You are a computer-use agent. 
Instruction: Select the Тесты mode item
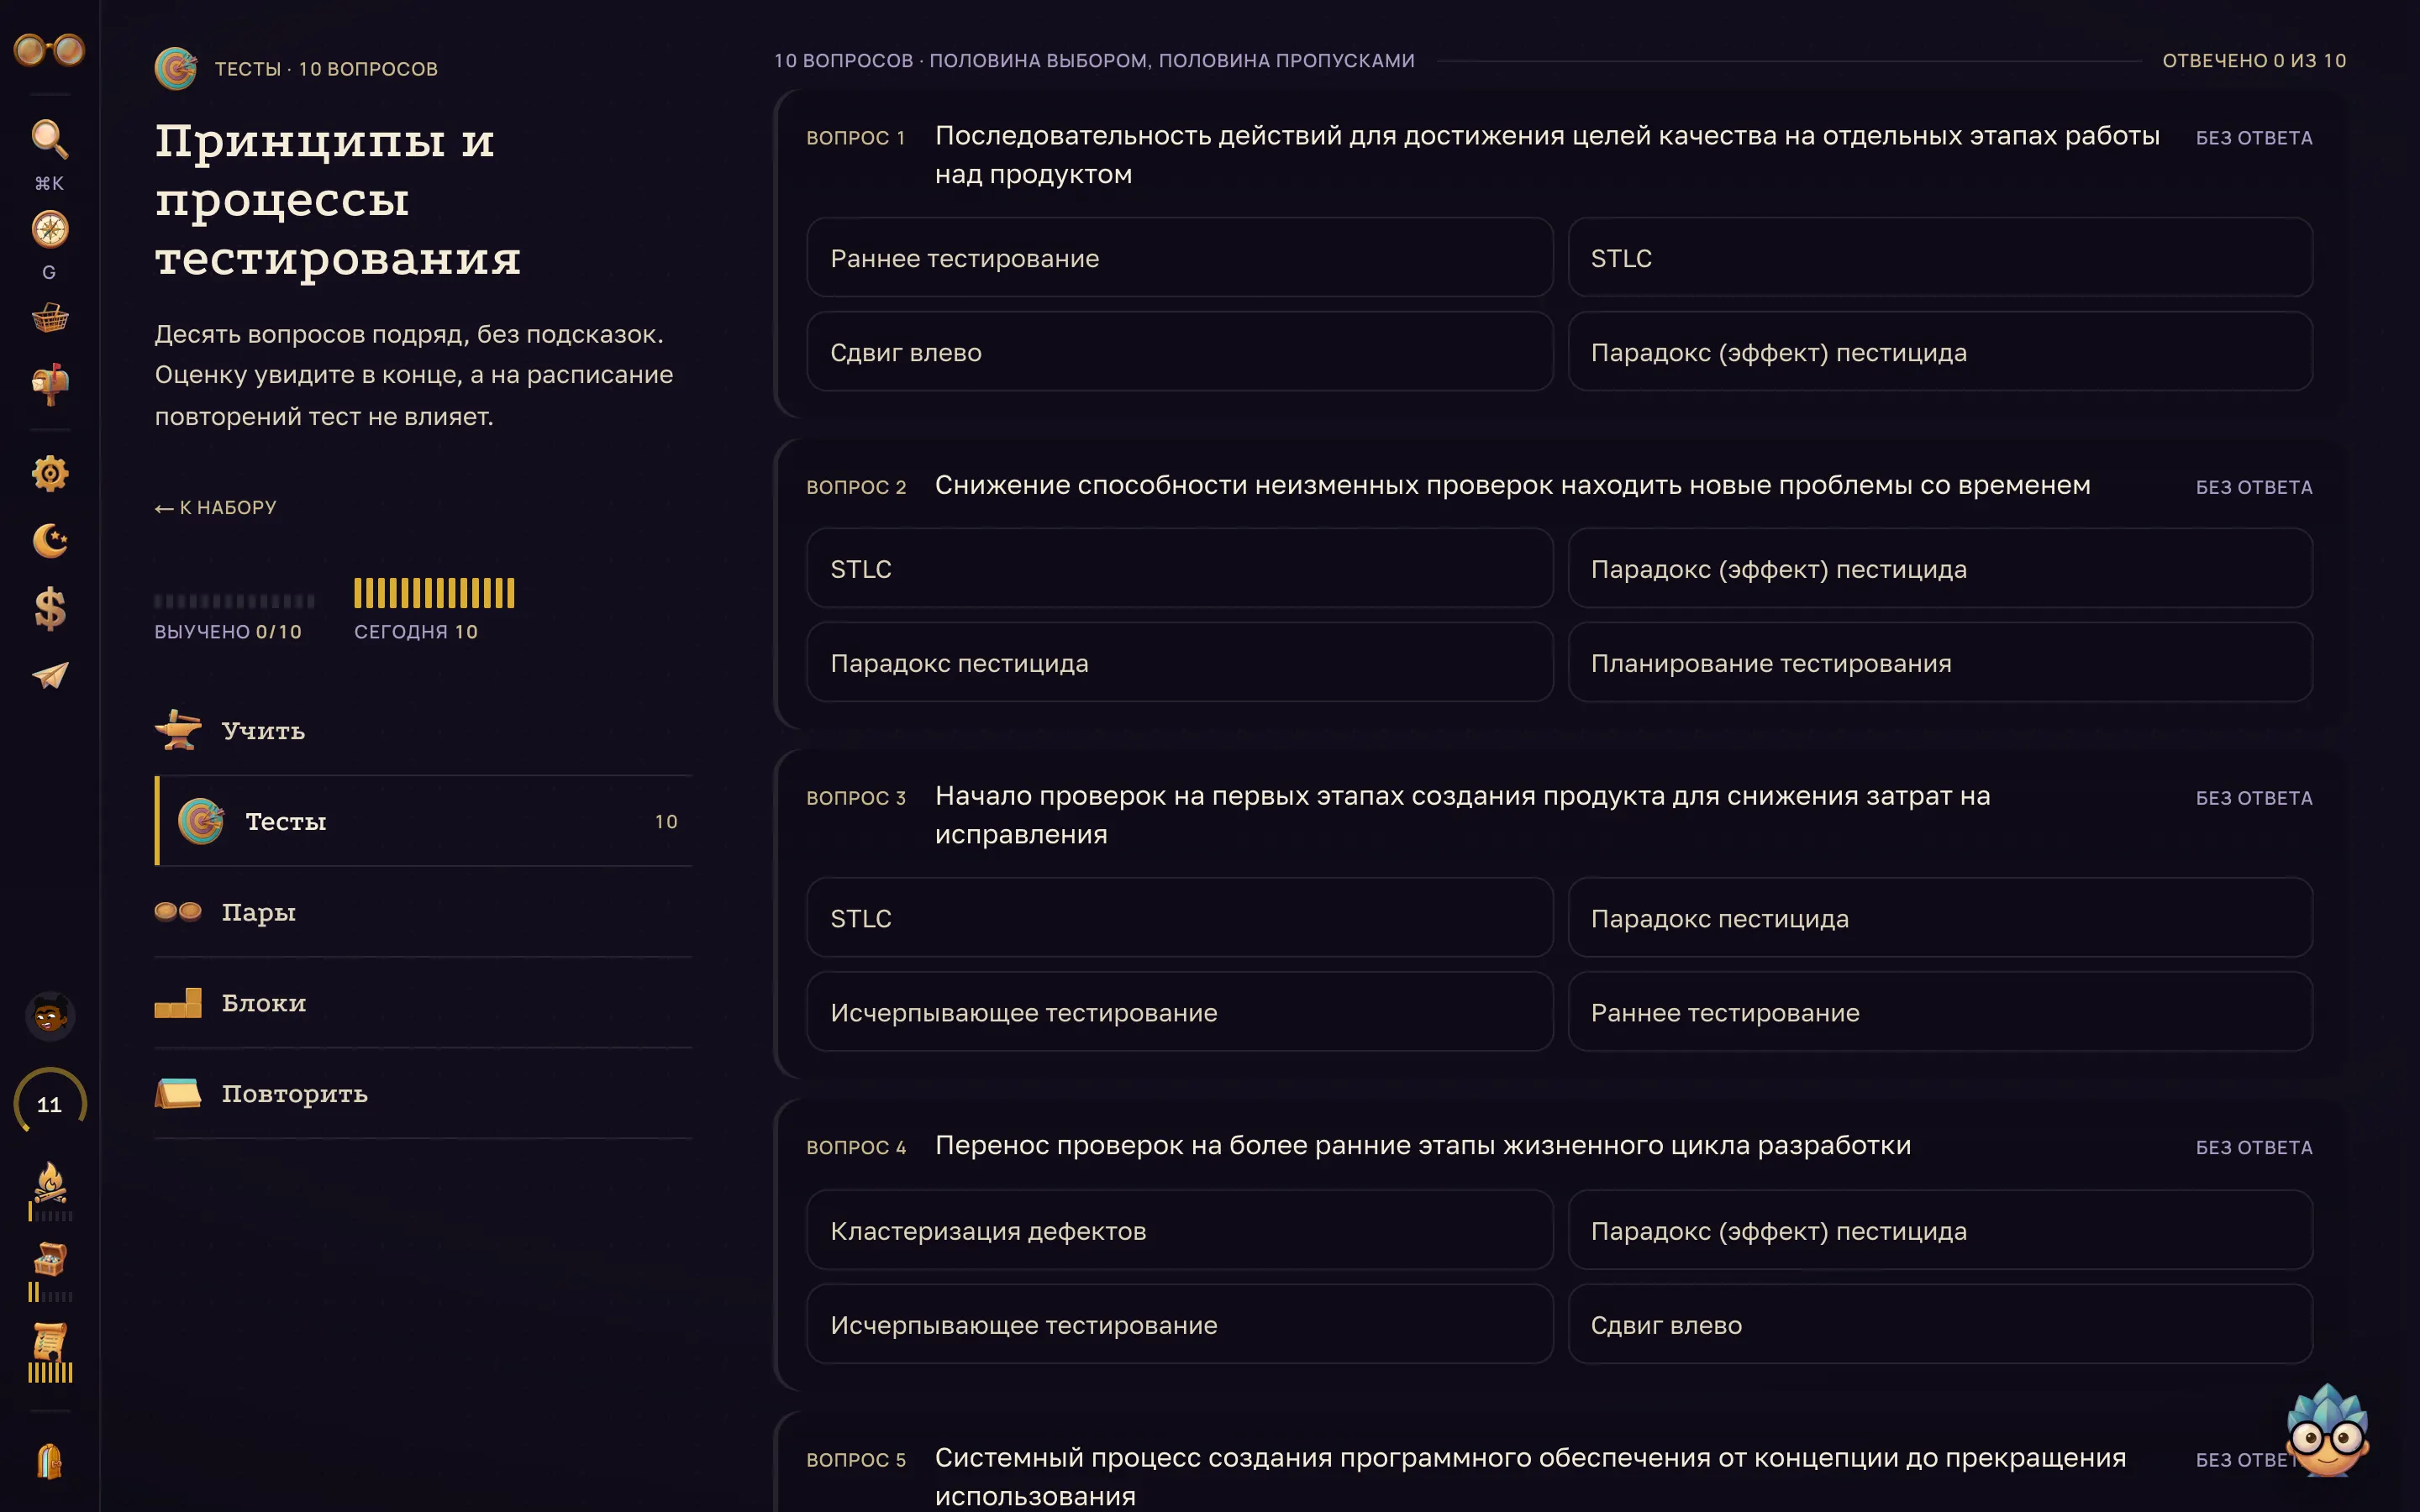[423, 821]
